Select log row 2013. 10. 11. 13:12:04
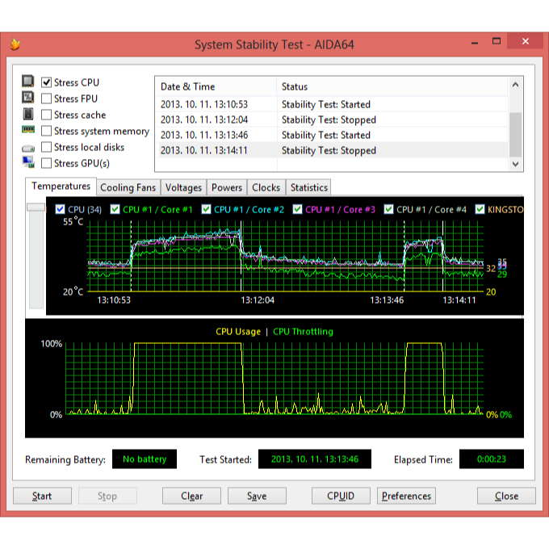This screenshot has height=549, width=549. 333,119
